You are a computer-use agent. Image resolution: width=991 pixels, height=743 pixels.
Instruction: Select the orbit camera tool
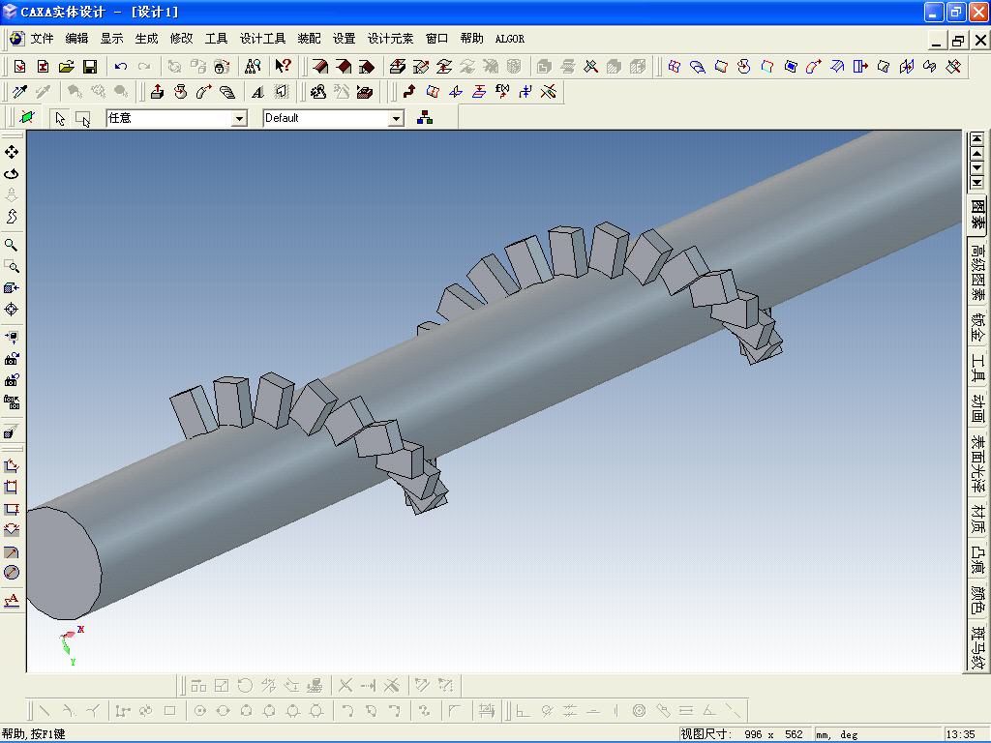[12, 173]
